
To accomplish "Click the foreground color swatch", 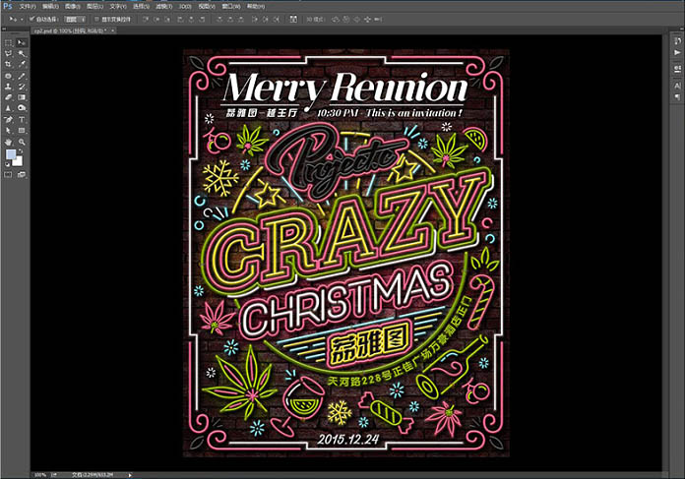I will (11, 155).
